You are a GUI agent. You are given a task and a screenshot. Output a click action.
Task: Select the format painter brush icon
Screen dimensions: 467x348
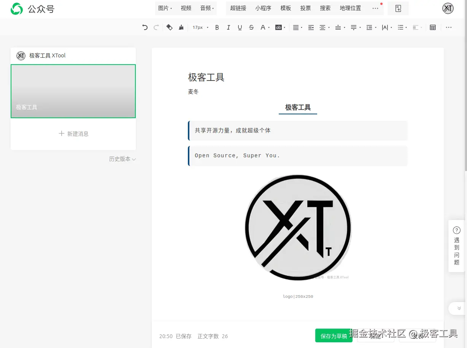click(181, 27)
